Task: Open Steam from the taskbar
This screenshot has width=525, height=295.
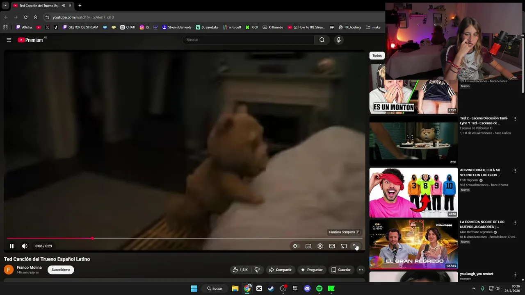Action: pyautogui.click(x=271, y=288)
